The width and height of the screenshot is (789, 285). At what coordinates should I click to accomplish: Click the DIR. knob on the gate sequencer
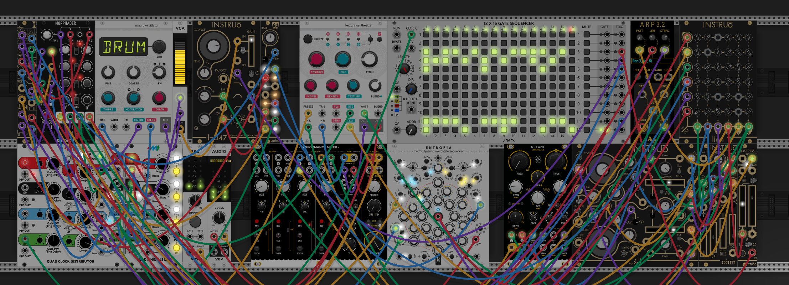click(x=411, y=89)
